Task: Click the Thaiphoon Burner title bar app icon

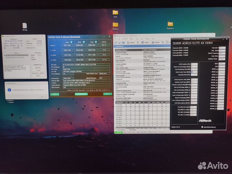Action: (115, 36)
